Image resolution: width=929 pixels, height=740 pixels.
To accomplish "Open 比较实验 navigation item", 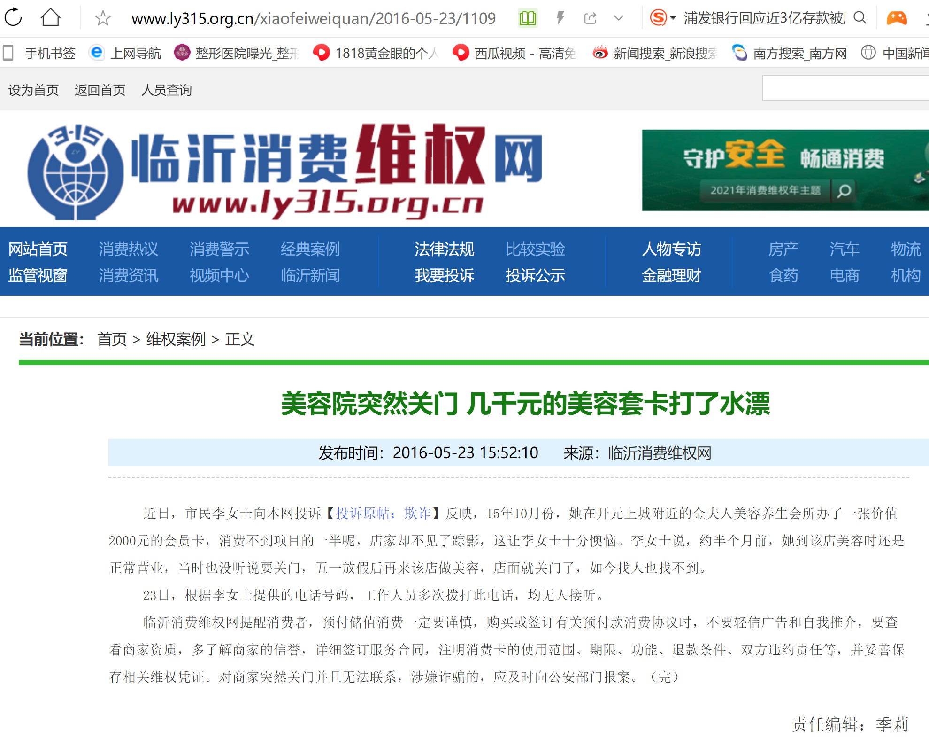I will pos(535,249).
